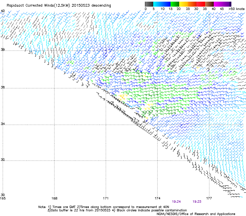
Task: Click the longitude label '174'
Action: coord(157,198)
